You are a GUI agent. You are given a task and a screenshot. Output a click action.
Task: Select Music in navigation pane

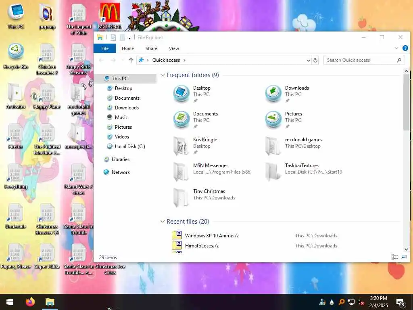(121, 117)
